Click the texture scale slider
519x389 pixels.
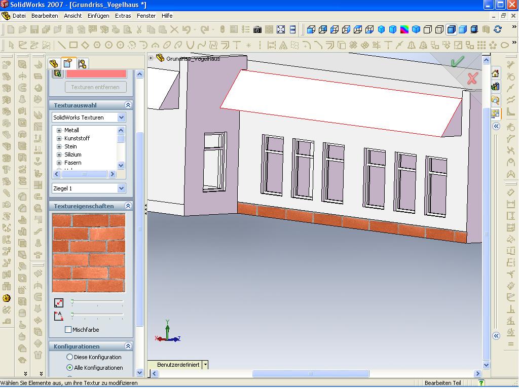97,301
